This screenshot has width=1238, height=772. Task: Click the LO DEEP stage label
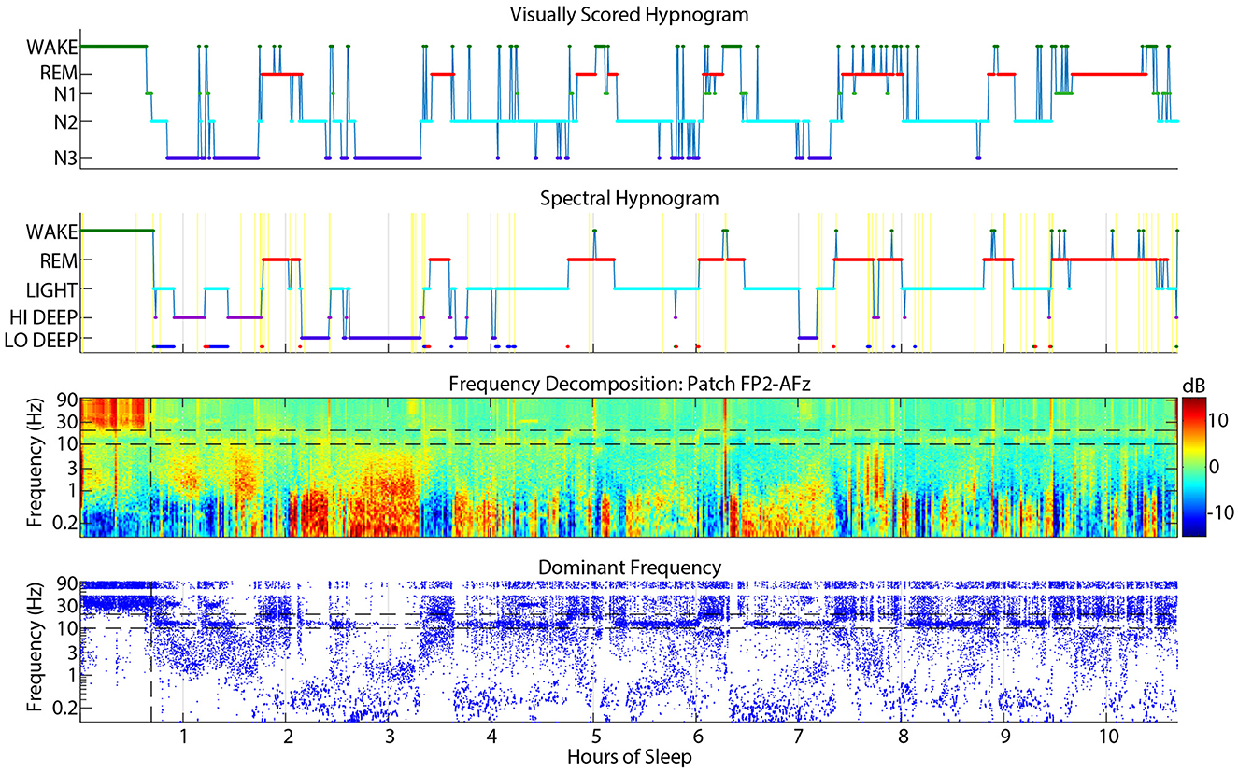coord(41,338)
